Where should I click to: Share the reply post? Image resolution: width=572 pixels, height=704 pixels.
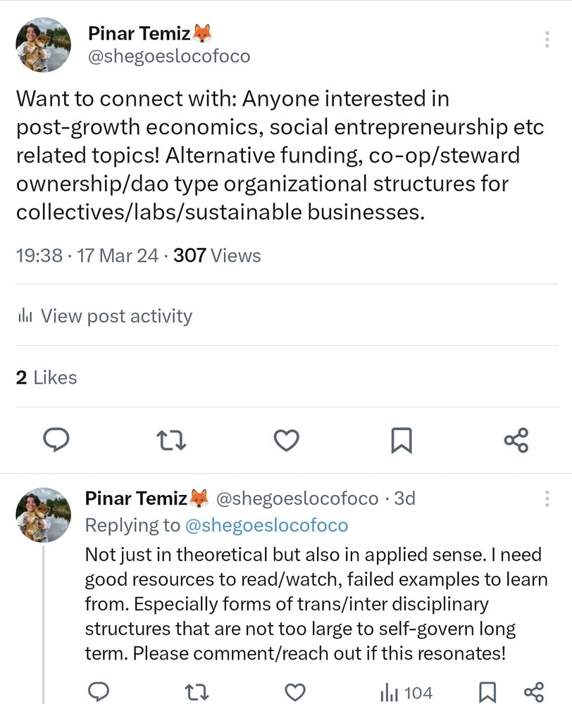(534, 692)
